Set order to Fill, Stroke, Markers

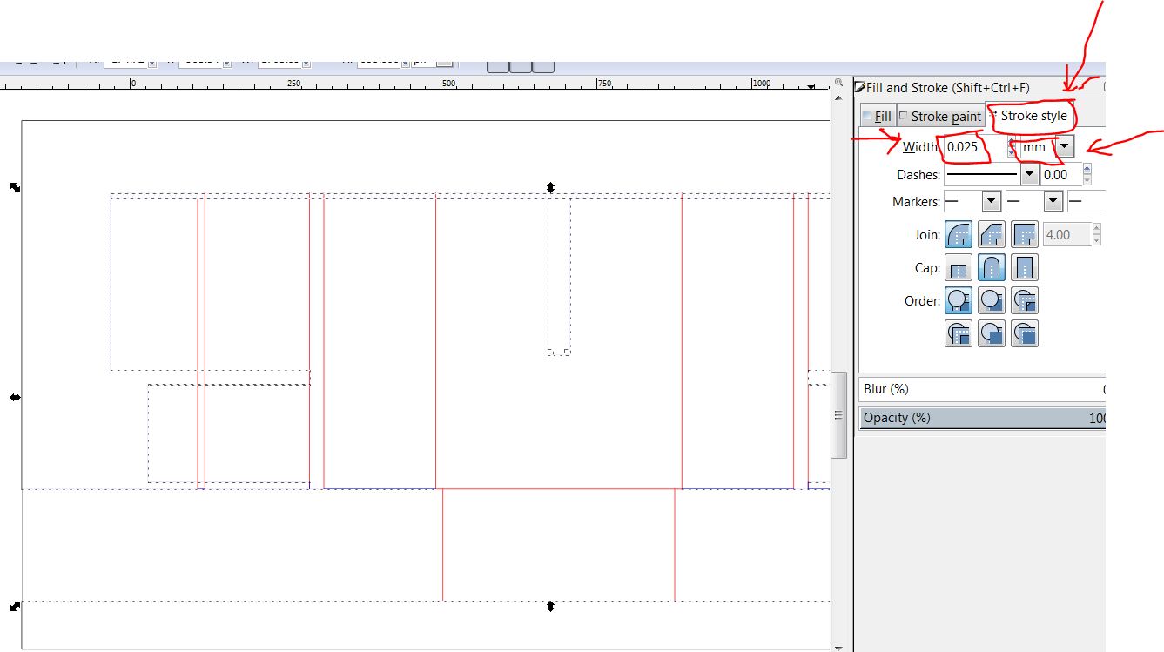pyautogui.click(x=959, y=300)
